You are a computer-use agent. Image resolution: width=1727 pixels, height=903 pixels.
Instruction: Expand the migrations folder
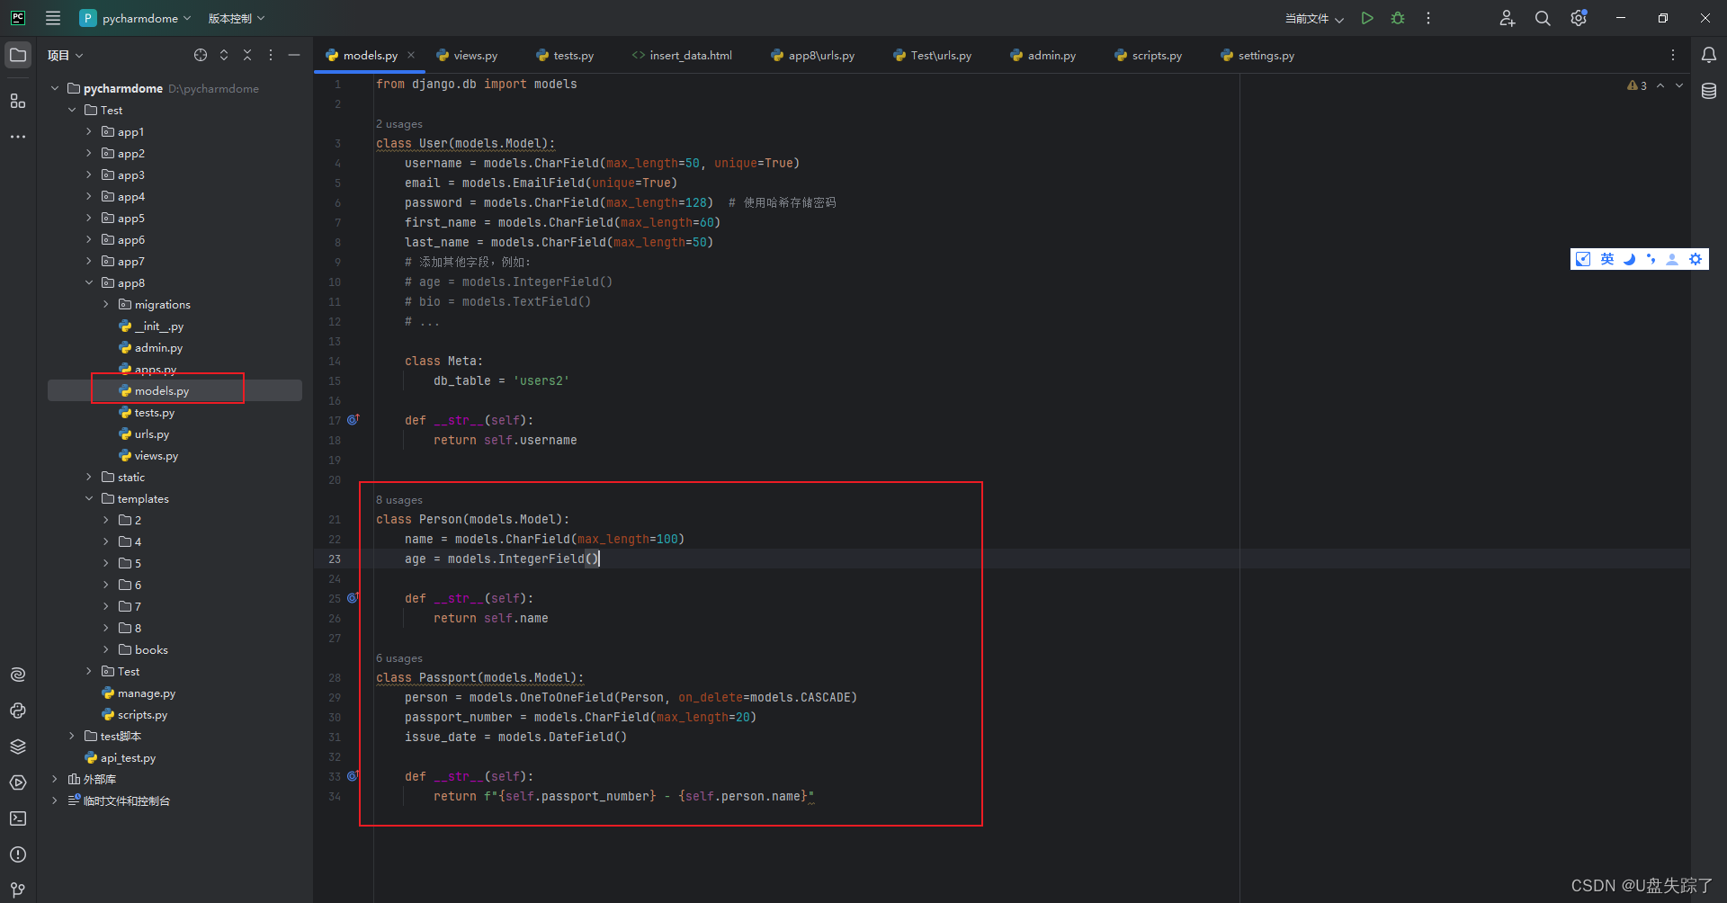[106, 304]
